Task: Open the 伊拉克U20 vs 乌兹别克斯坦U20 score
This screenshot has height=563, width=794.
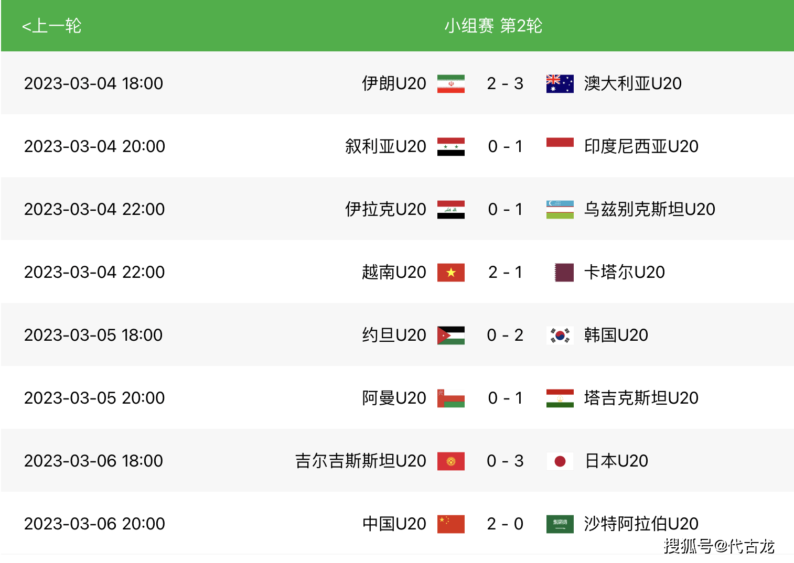Action: pyautogui.click(x=505, y=209)
